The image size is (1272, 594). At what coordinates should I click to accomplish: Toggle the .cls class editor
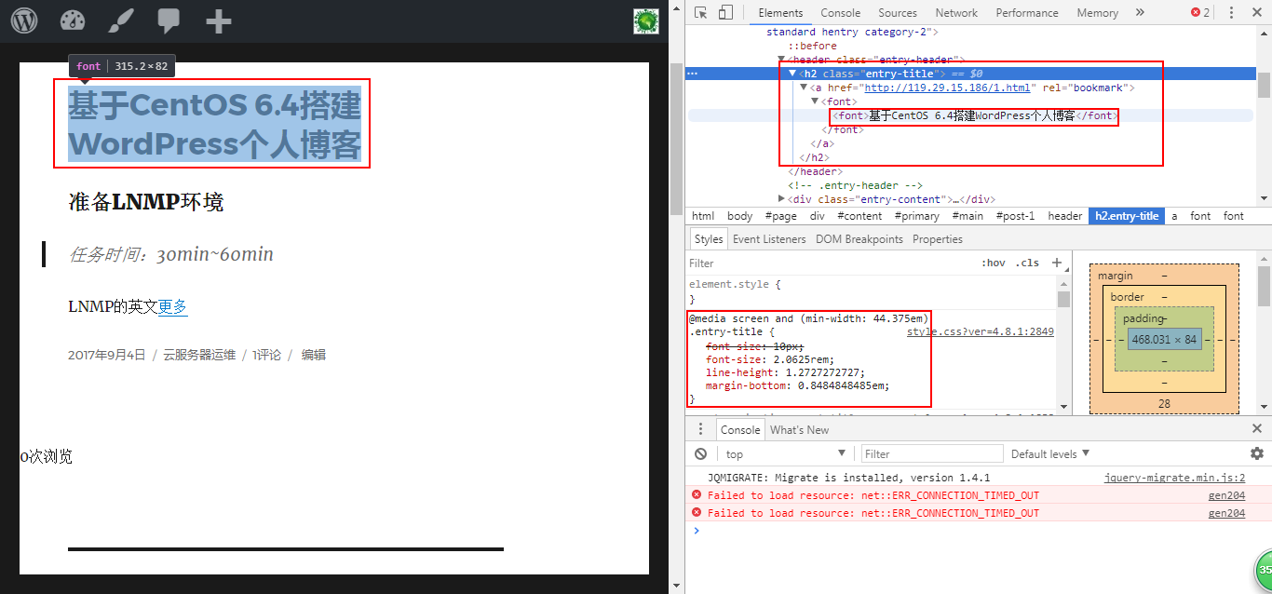(1027, 263)
